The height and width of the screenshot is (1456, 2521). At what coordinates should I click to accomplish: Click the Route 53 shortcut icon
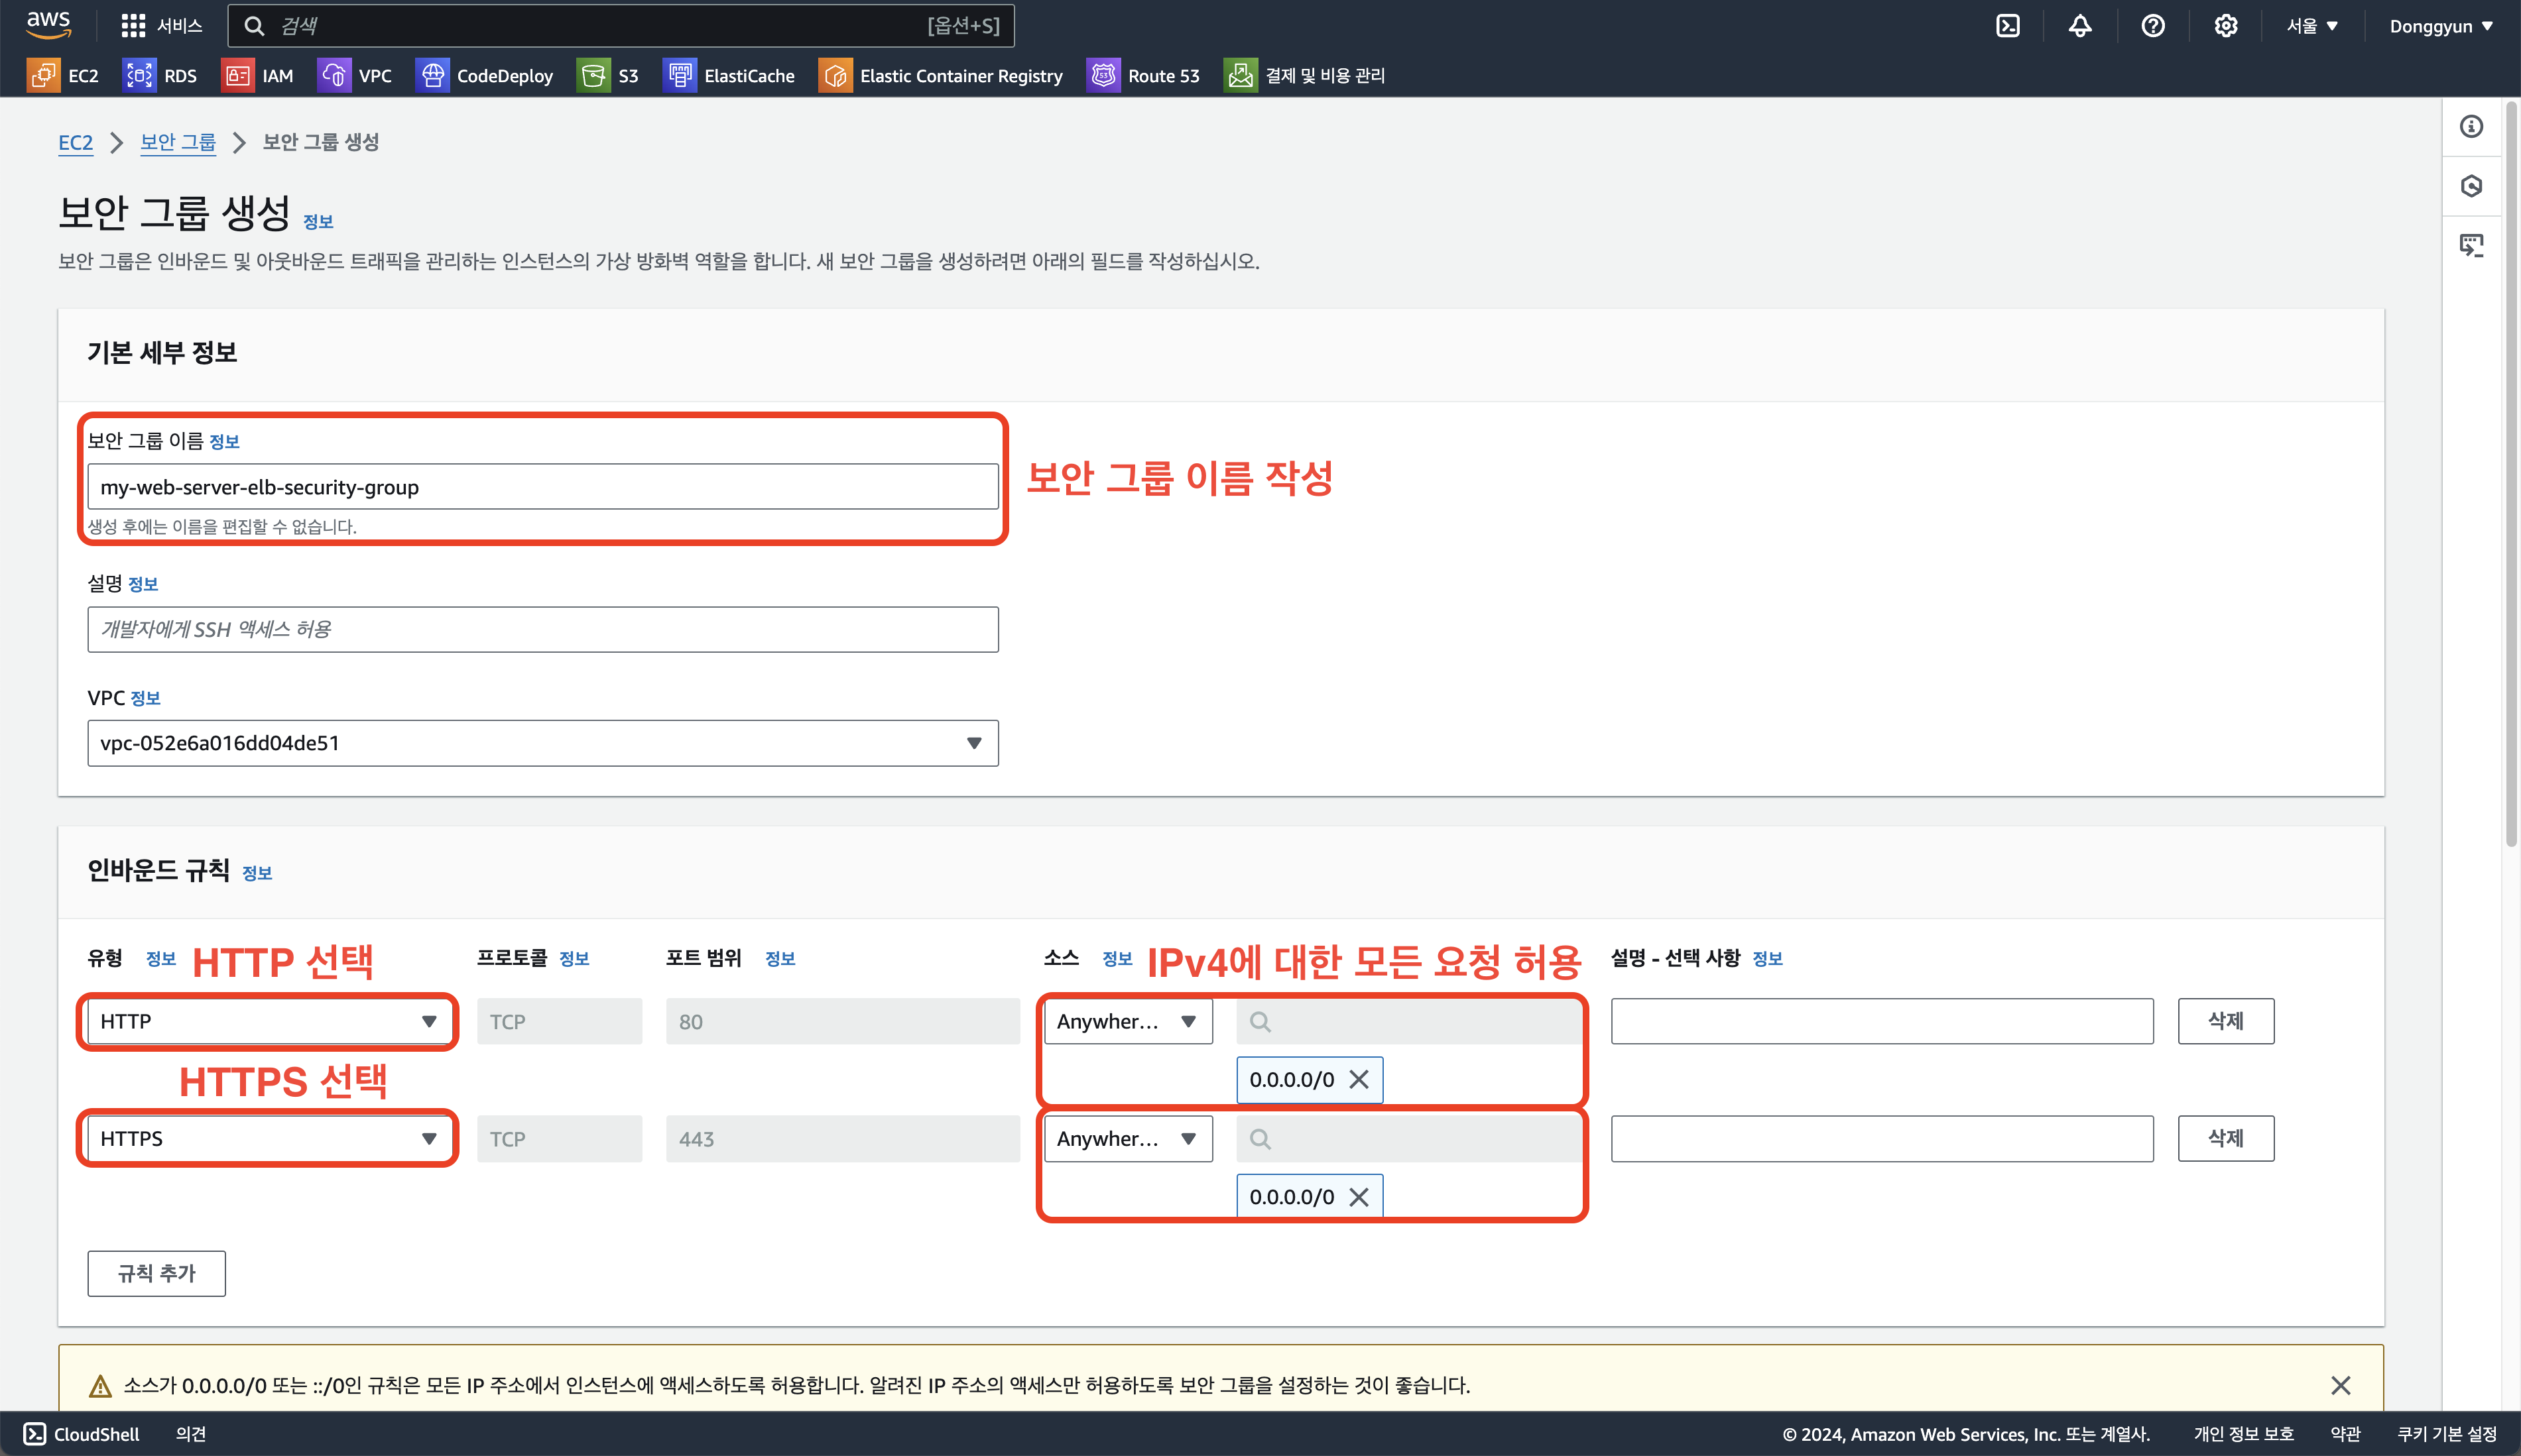1103,76
